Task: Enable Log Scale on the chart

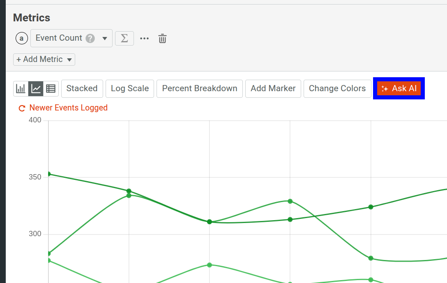Action: 130,88
